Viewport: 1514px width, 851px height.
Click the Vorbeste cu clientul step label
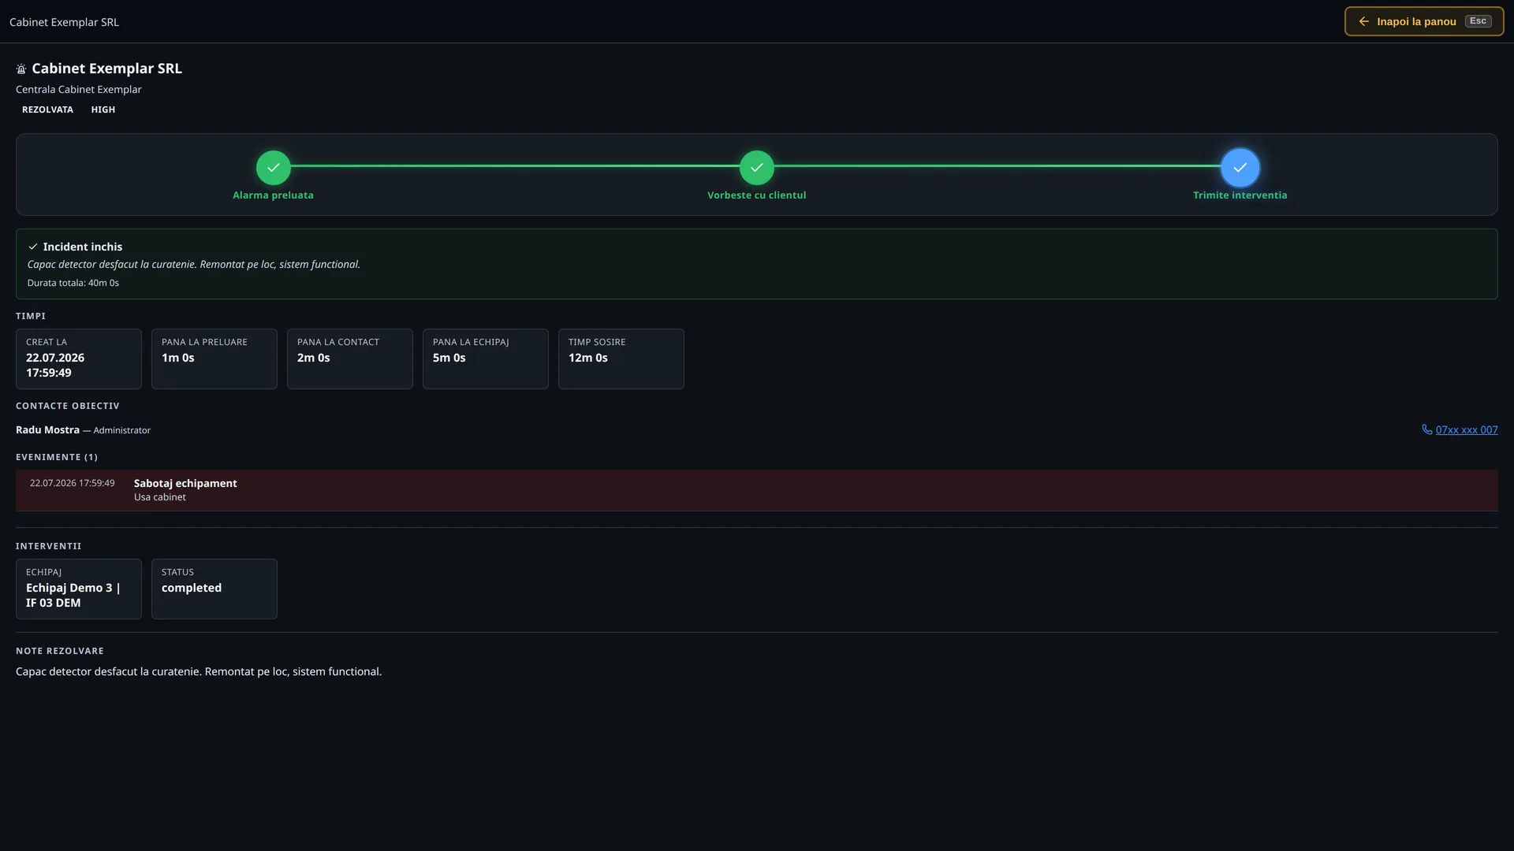pos(756,195)
